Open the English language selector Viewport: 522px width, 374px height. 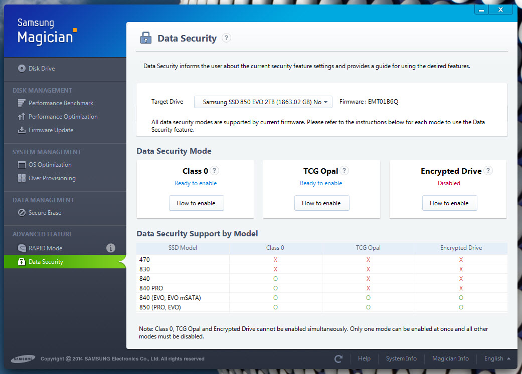[x=497, y=358]
